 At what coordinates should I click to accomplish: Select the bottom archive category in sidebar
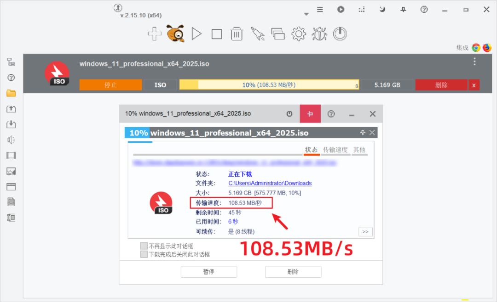(11, 218)
